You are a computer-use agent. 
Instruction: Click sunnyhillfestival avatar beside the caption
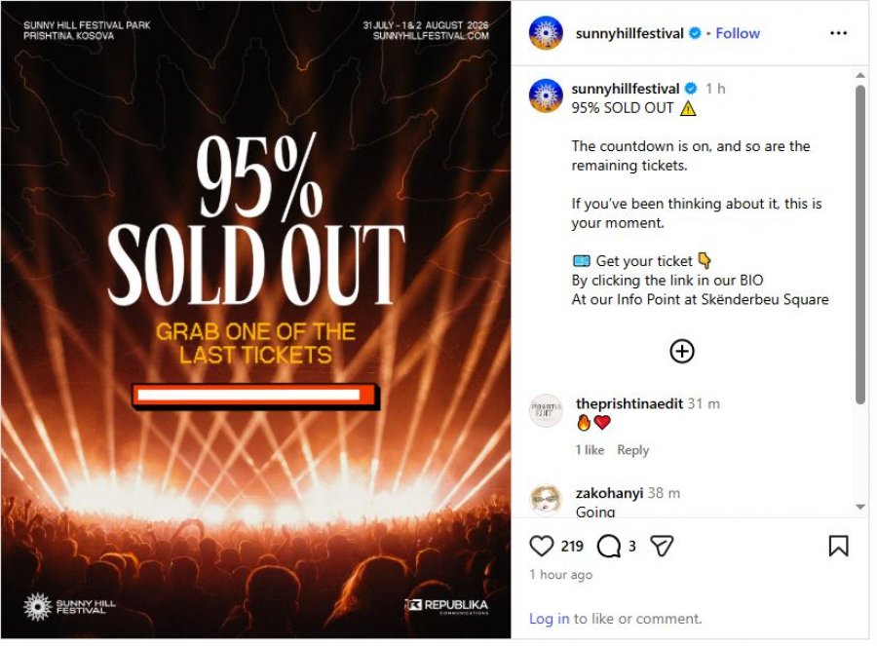pyautogui.click(x=546, y=95)
